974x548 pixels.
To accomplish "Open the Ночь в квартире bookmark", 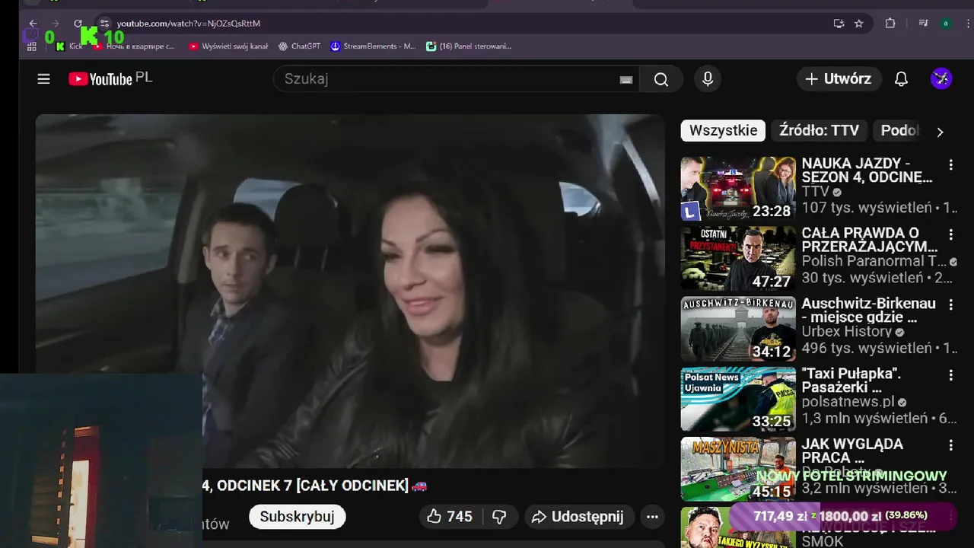I will (134, 46).
